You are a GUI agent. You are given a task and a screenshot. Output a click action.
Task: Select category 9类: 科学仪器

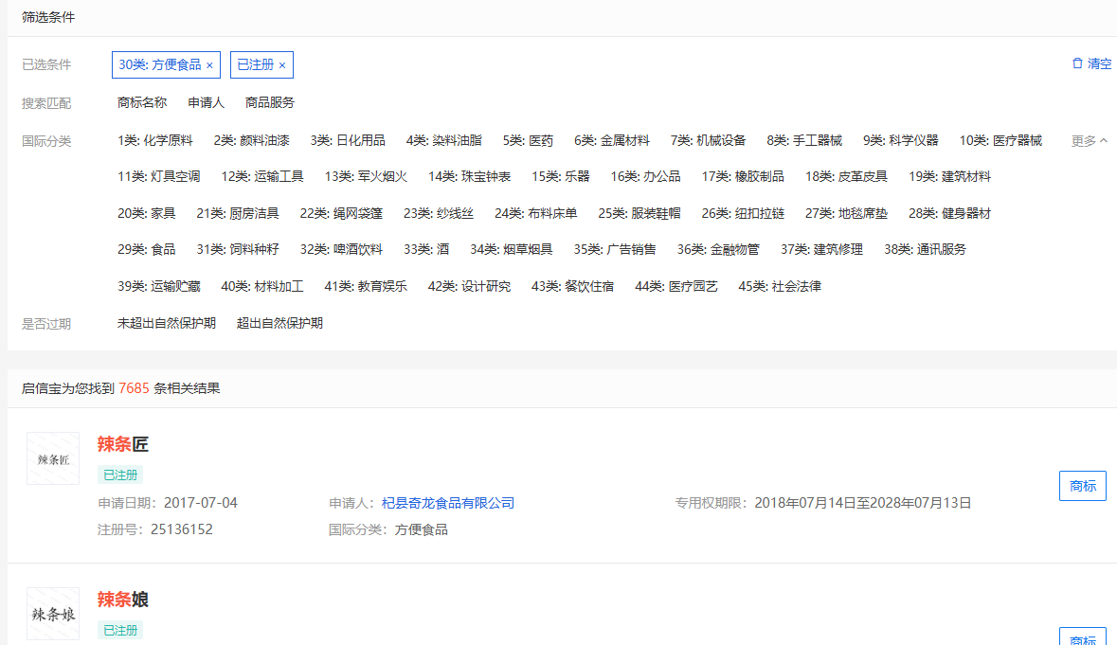[x=900, y=140]
